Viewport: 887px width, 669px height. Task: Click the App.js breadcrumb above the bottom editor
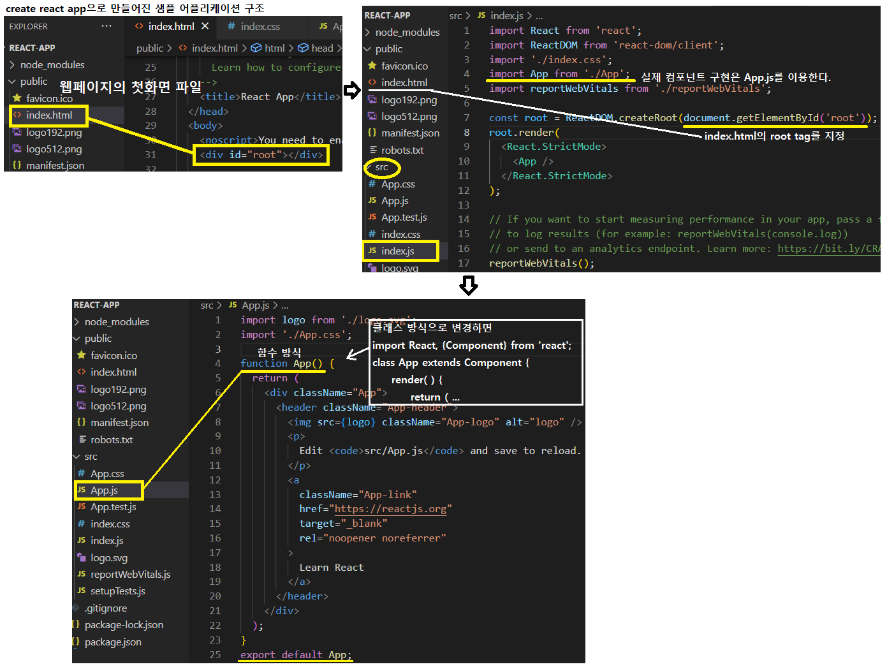click(255, 305)
